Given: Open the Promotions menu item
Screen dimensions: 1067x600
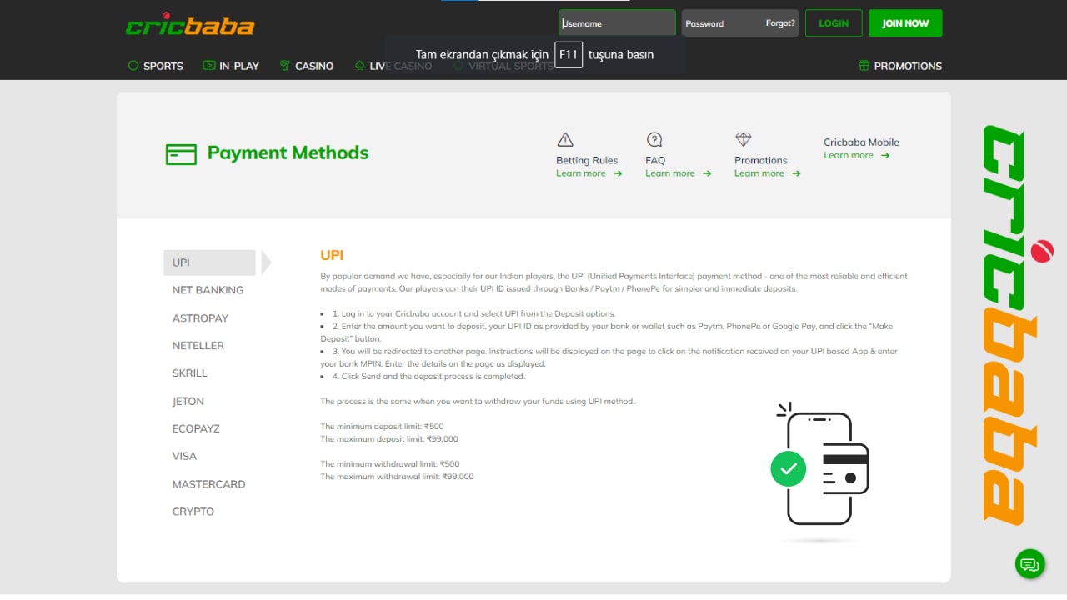Looking at the screenshot, I should coord(908,66).
